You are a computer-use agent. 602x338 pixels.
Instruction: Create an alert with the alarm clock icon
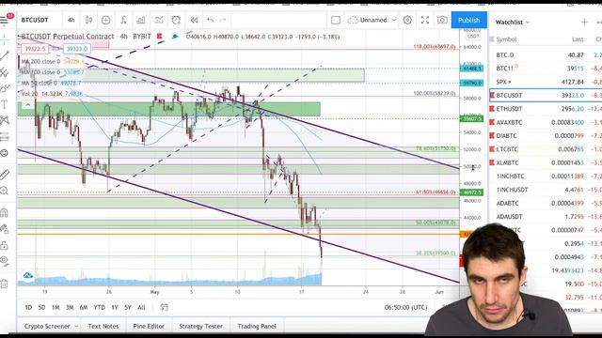coord(176,20)
